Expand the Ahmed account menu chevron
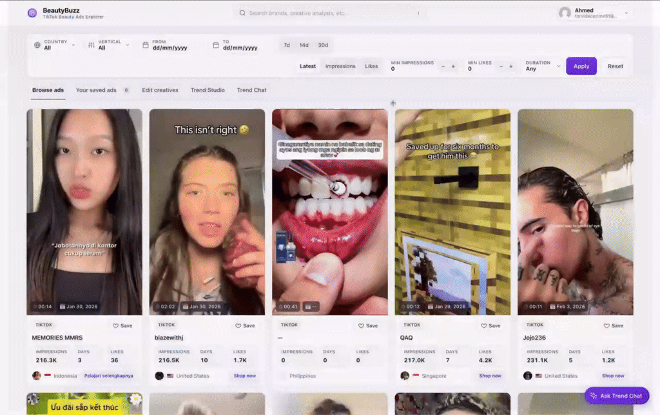 (x=626, y=13)
